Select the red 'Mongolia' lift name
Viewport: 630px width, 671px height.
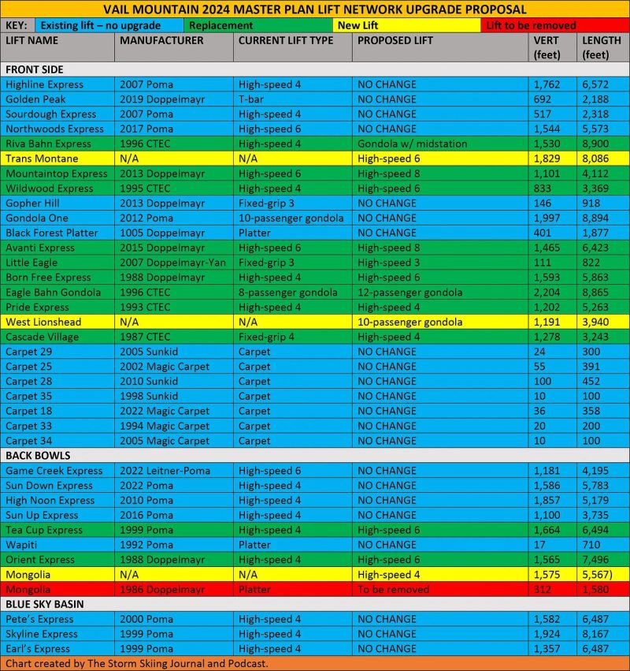tap(28, 589)
